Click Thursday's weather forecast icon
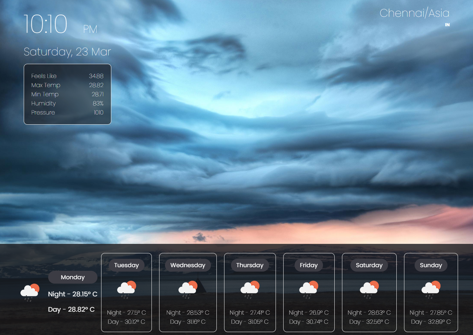 point(250,288)
